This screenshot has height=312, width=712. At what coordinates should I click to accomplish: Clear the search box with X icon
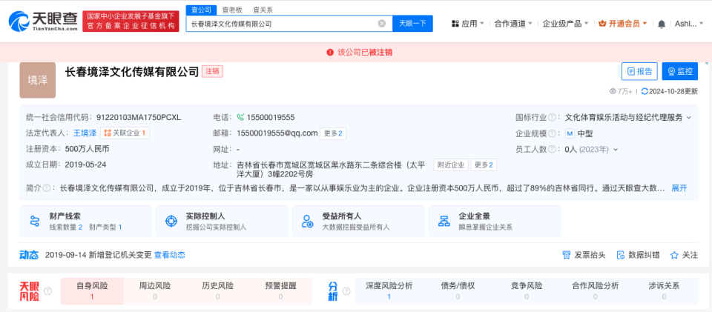pos(382,24)
